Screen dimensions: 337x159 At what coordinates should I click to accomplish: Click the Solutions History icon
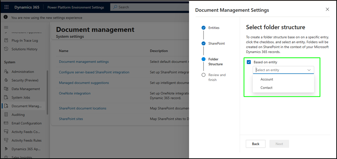pyautogui.click(x=6, y=49)
